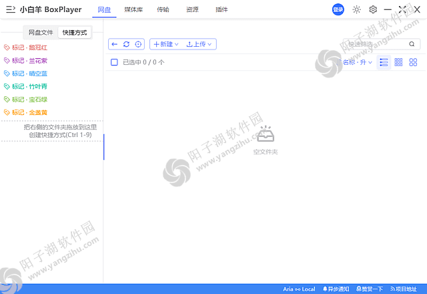Click the 空文件夹 empty folder label
This screenshot has height=294, width=427.
pos(266,152)
